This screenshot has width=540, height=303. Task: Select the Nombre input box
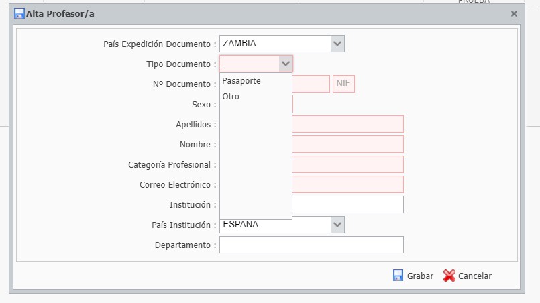point(347,145)
